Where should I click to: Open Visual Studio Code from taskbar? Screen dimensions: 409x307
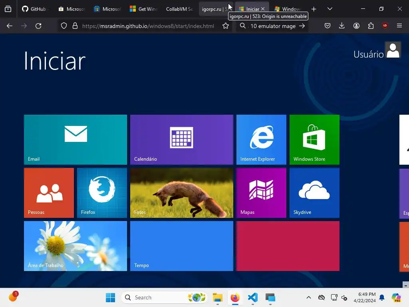(x=253, y=297)
